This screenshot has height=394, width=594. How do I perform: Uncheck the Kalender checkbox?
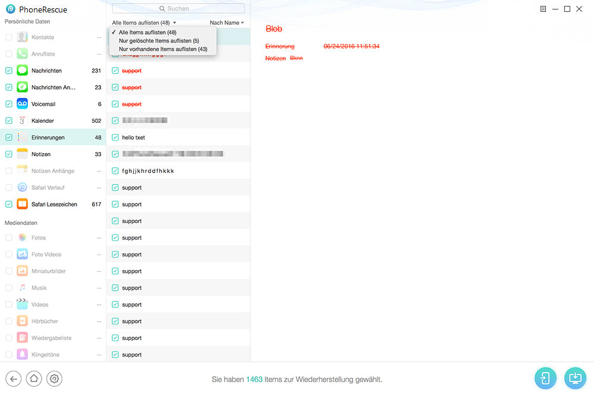coord(9,120)
